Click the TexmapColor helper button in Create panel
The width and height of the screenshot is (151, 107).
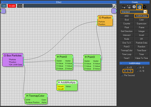127,50
